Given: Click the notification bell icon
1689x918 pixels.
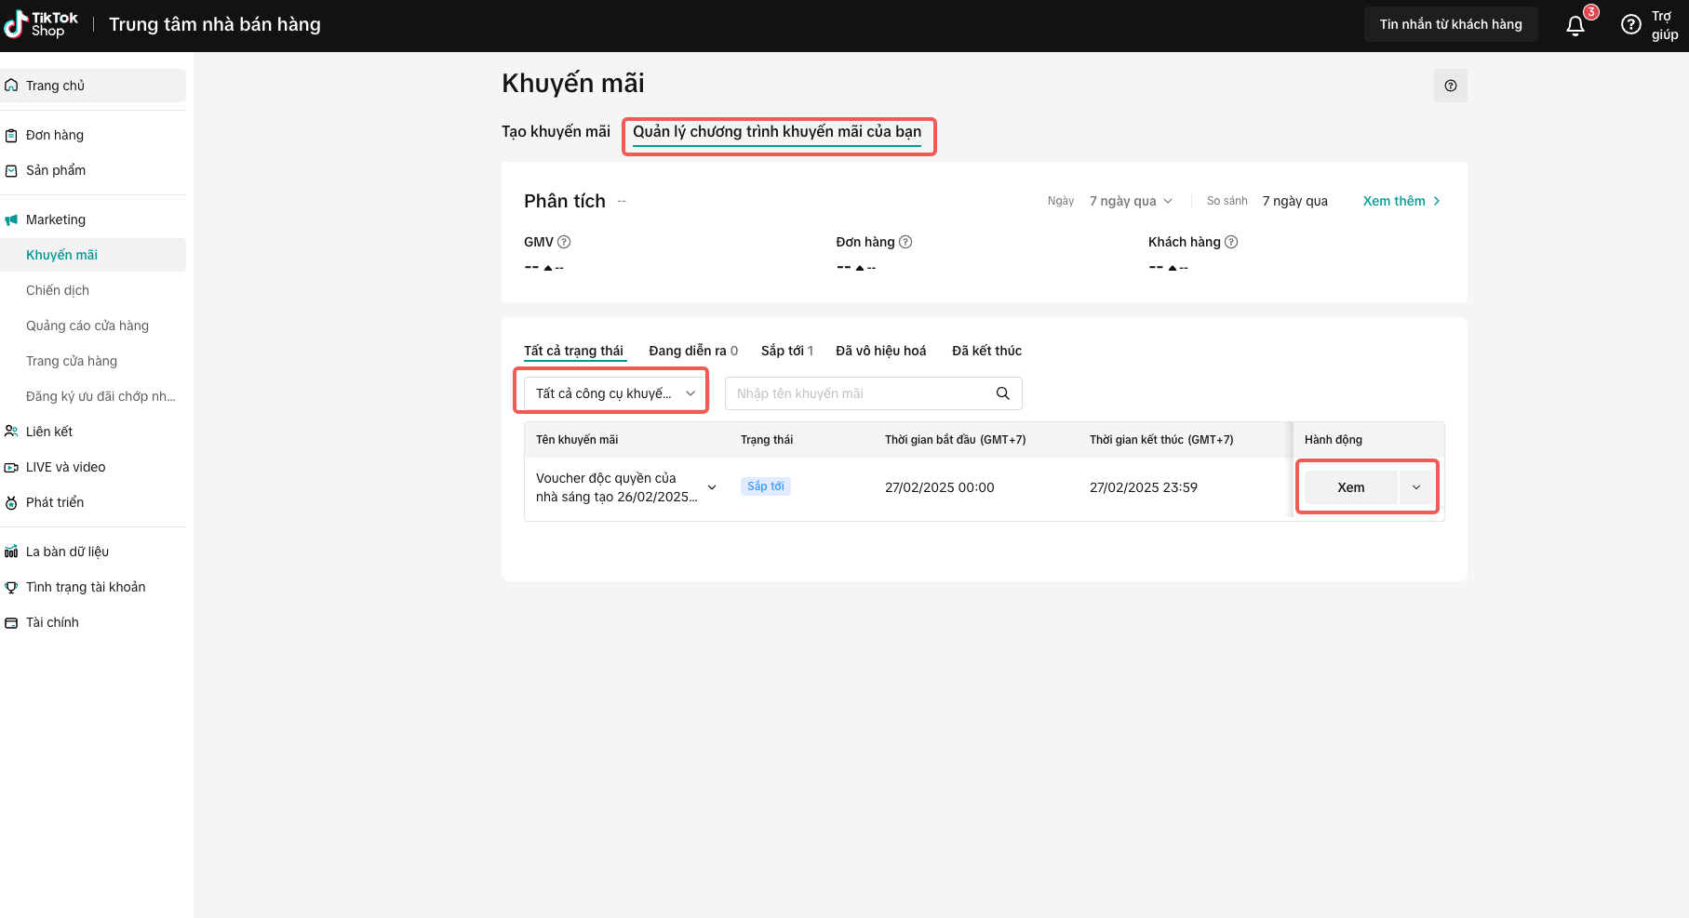Looking at the screenshot, I should (x=1575, y=25).
